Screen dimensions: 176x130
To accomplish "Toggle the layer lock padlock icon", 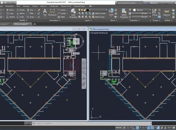I will click(x=85, y=10).
